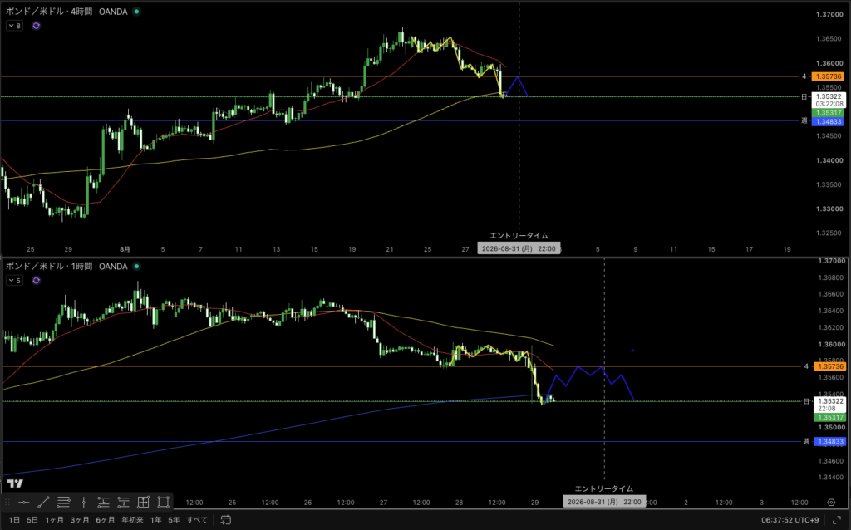This screenshot has width=851, height=530.
Task: Select the vertical line drawing tool
Action: pyautogui.click(x=84, y=503)
